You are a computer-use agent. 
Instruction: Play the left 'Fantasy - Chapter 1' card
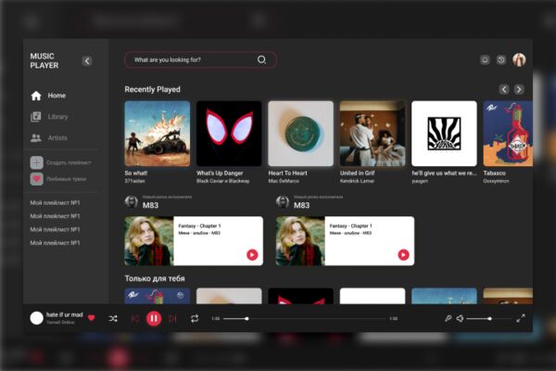(252, 254)
